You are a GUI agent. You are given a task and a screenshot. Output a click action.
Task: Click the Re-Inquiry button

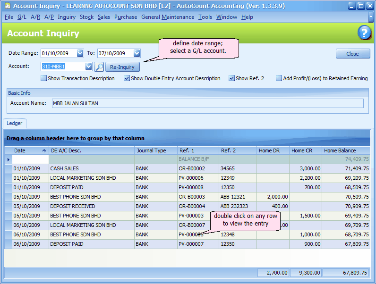[122, 67]
